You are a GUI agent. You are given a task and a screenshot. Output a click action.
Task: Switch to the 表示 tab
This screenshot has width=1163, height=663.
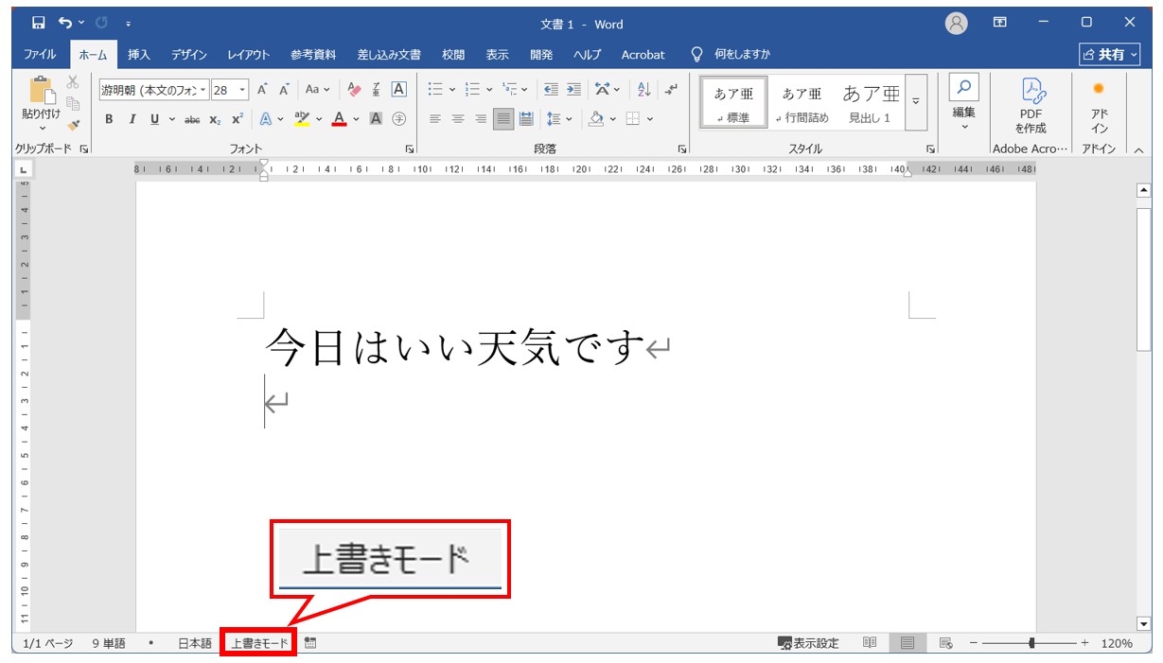click(498, 55)
